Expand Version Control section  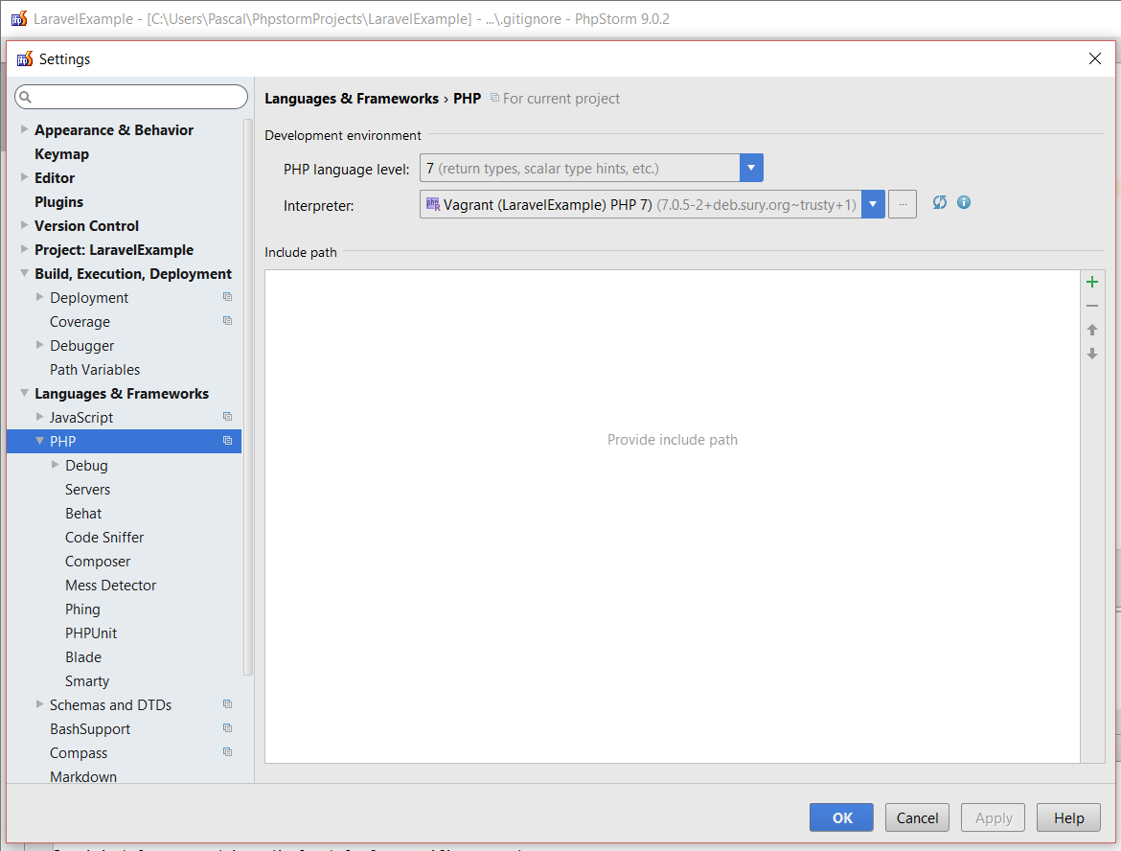pyautogui.click(x=24, y=225)
